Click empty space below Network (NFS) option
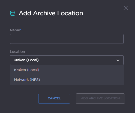 coord(67,88)
